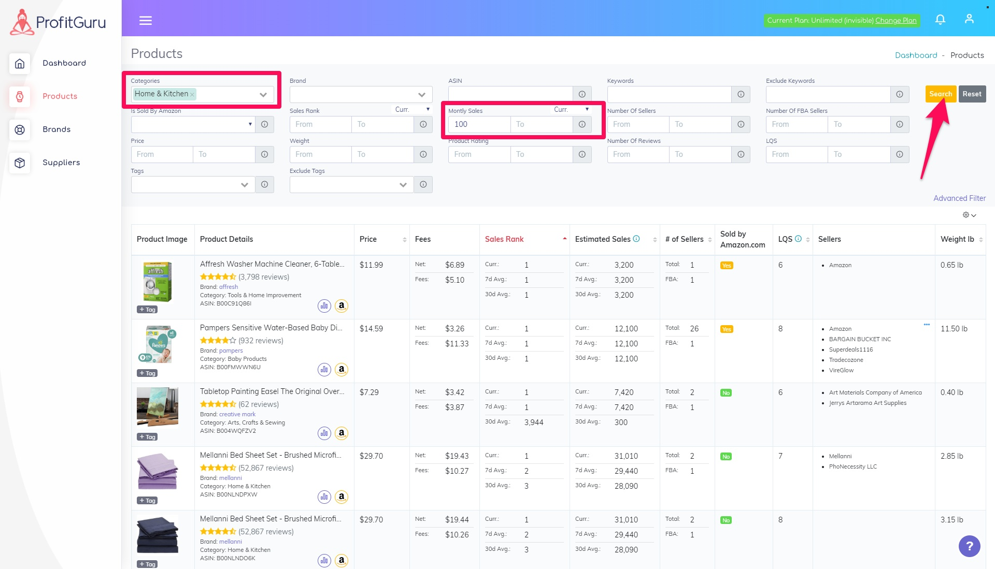Open Brands in sidebar
The image size is (995, 569).
click(56, 129)
